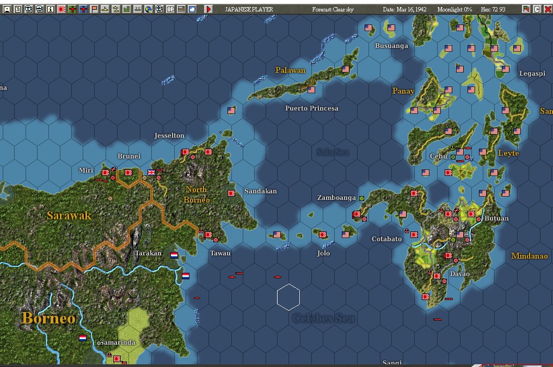
Task: Select the Dutch flag unit beside Tarakan label
Action: [x=174, y=255]
